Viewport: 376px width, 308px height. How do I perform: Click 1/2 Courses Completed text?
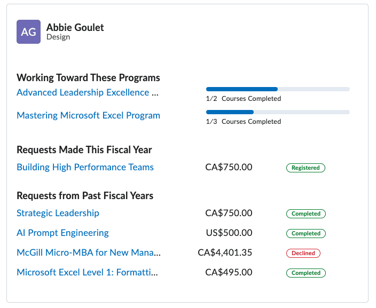243,99
